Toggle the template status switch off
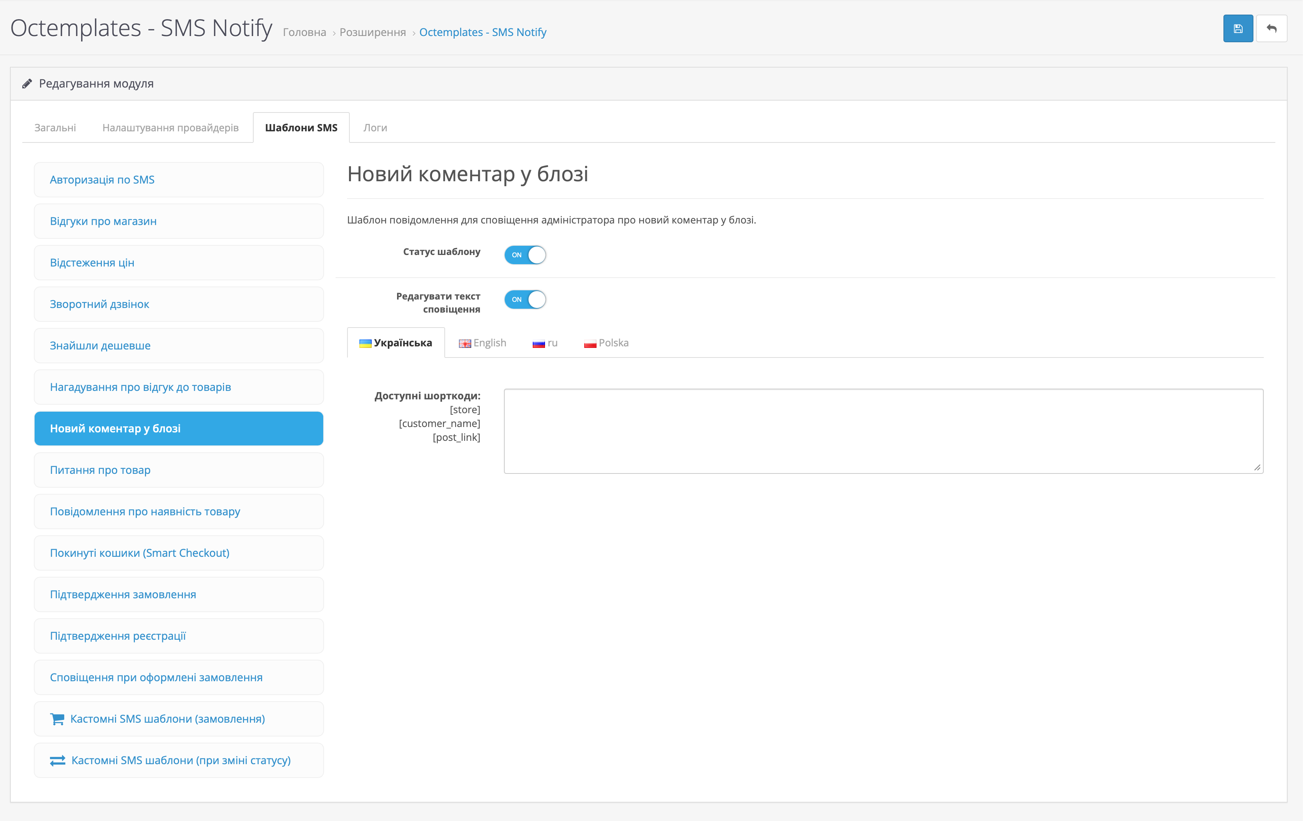This screenshot has height=821, width=1303. point(525,255)
